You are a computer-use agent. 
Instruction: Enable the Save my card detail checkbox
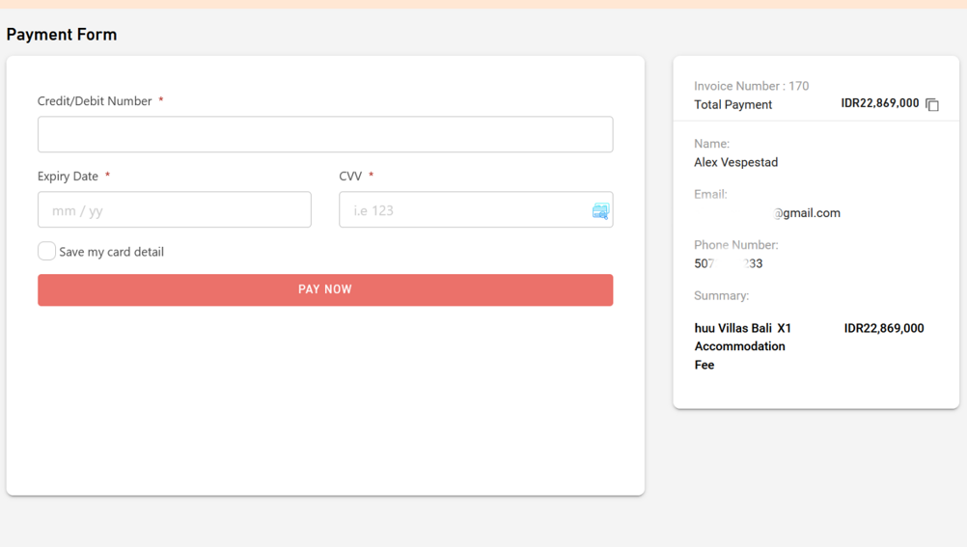(x=46, y=251)
